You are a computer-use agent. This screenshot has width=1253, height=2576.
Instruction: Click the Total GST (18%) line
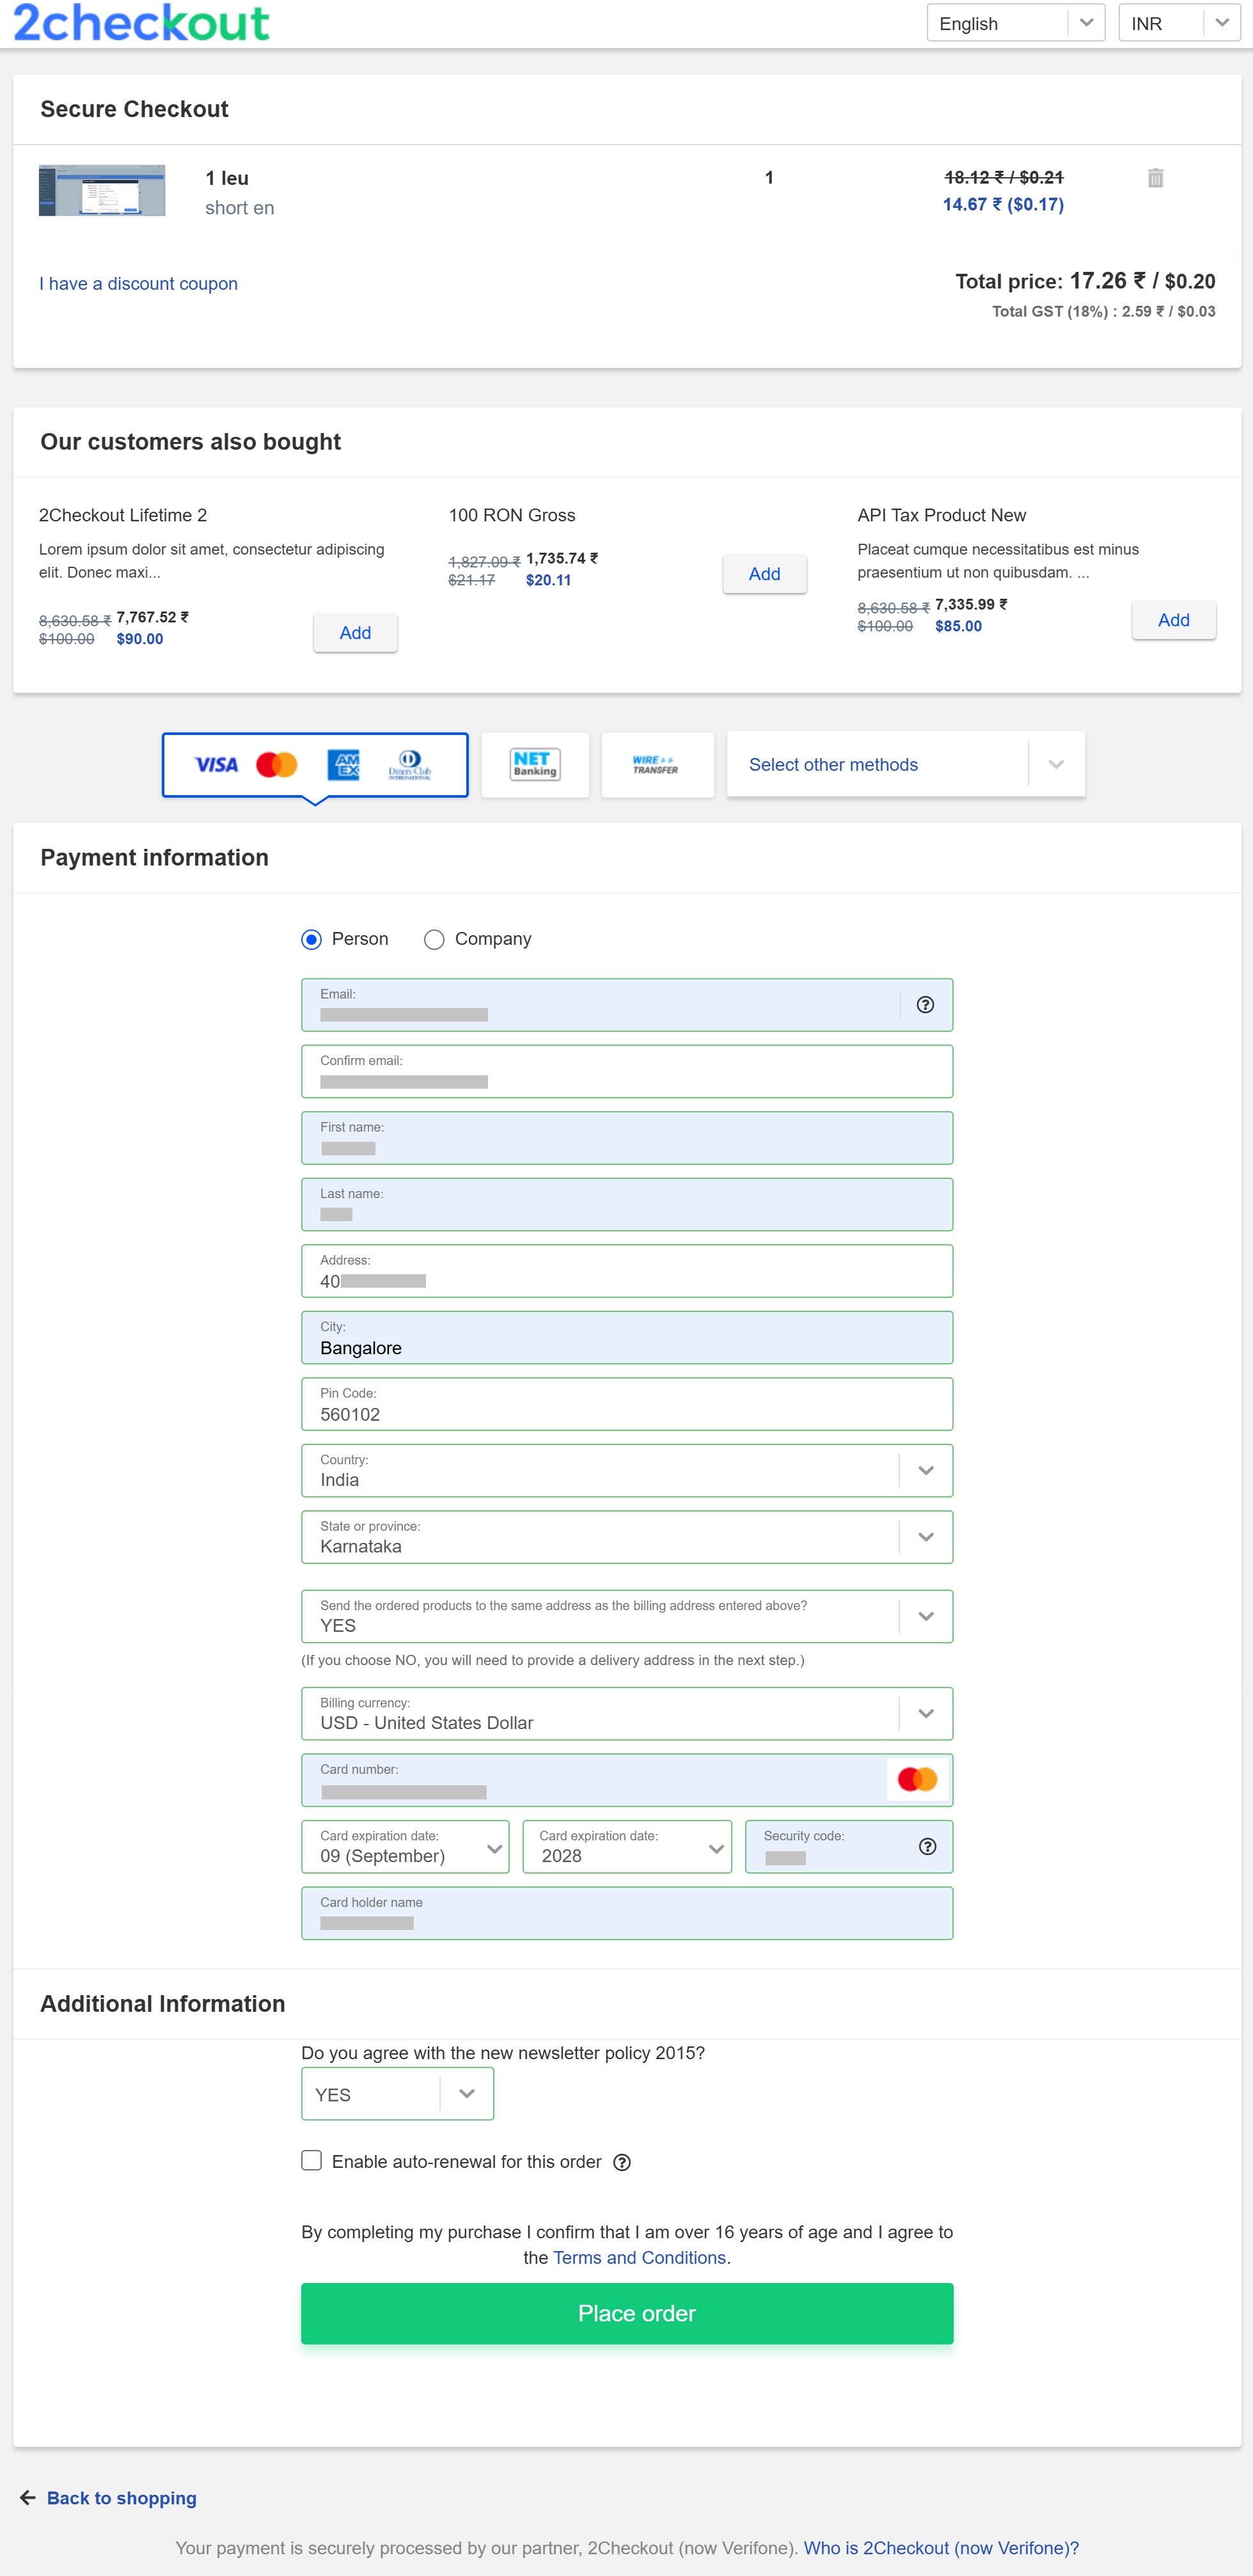(x=1103, y=312)
